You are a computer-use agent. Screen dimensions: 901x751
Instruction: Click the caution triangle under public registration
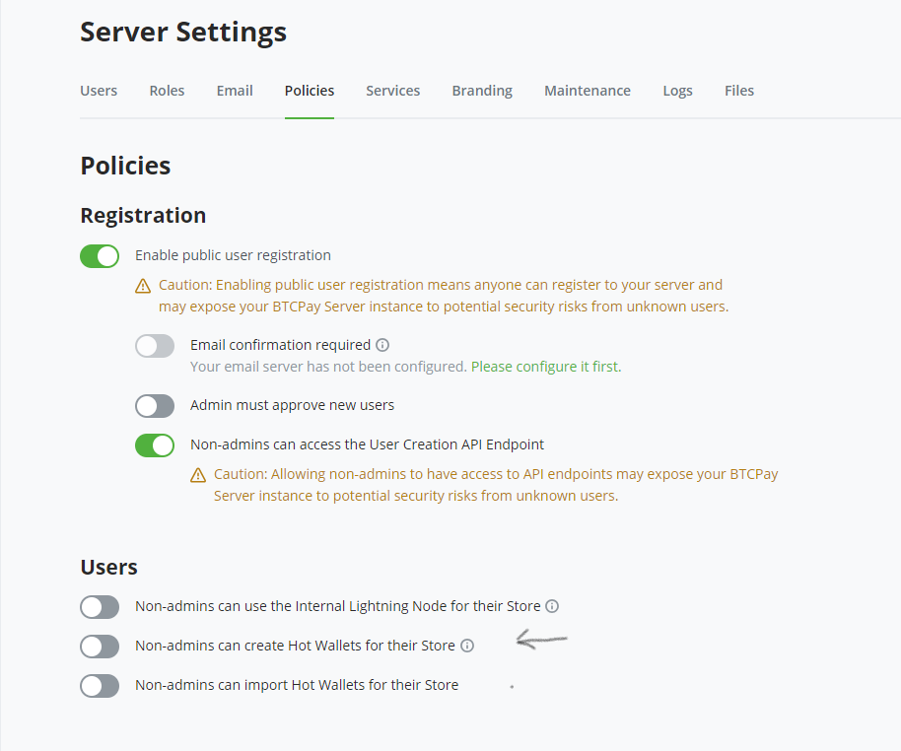coord(143,284)
